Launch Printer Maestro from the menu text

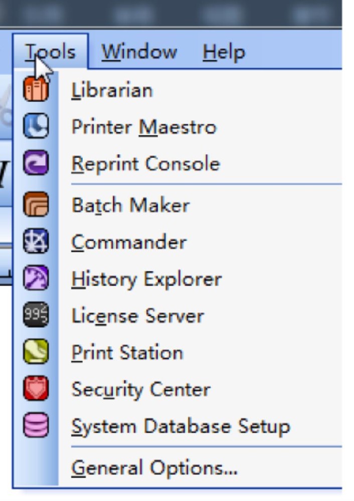pyautogui.click(x=144, y=127)
